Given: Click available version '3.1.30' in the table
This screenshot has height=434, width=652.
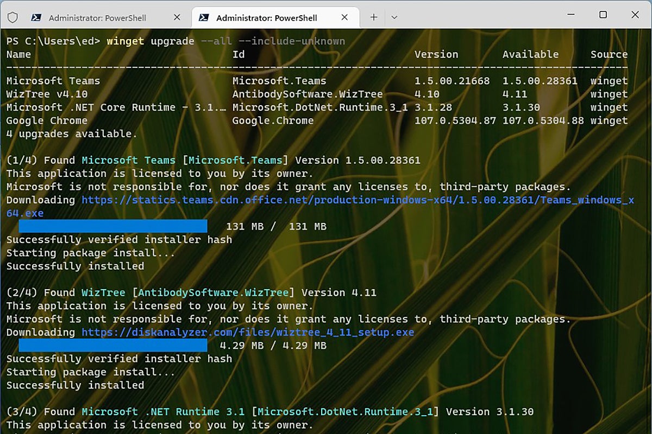Looking at the screenshot, I should [521, 107].
